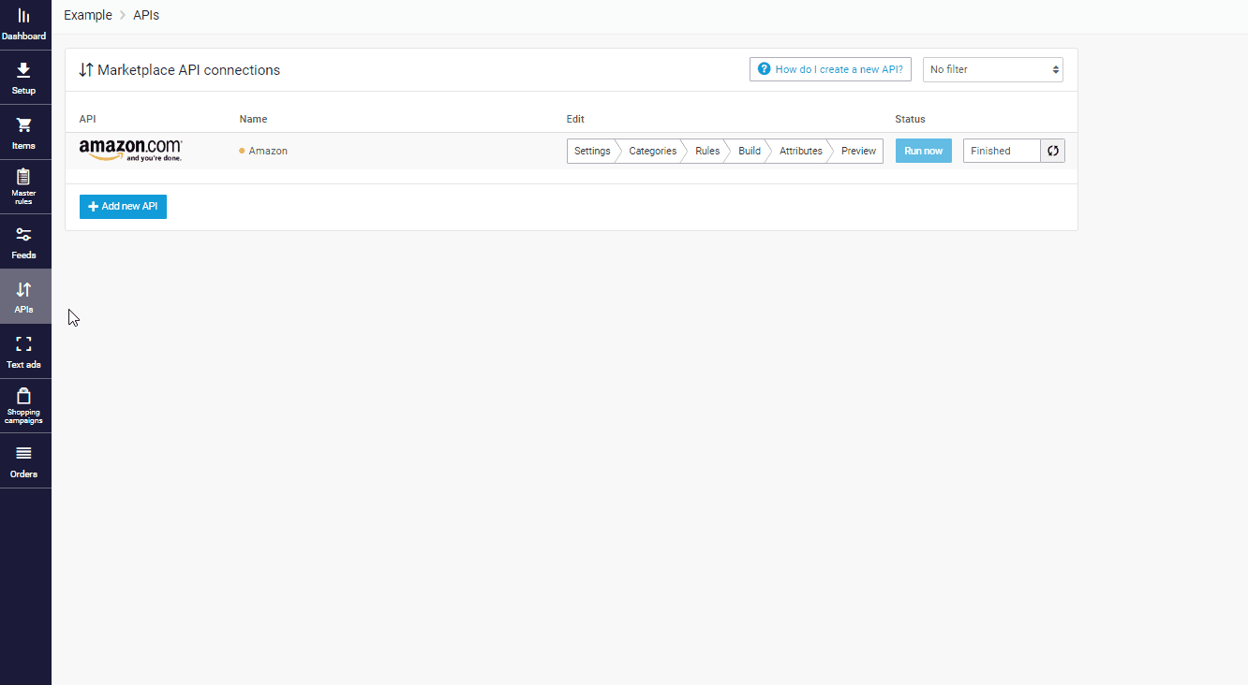Click the Status column header
This screenshot has height=685, width=1248.
910,119
